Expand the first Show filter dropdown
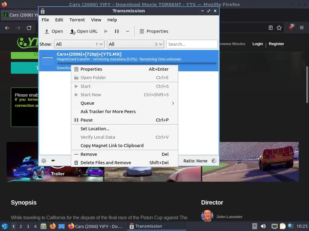This screenshot has height=231, width=309. (x=79, y=44)
